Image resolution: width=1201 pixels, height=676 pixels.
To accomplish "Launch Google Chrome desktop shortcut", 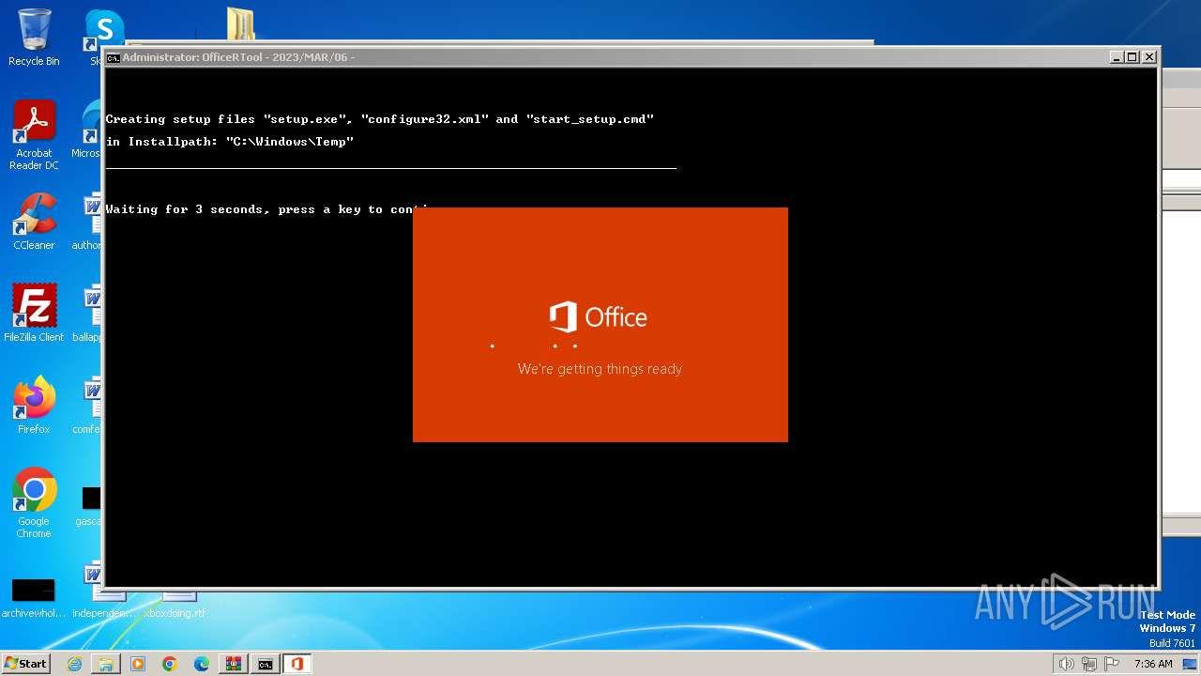I will coord(34,503).
